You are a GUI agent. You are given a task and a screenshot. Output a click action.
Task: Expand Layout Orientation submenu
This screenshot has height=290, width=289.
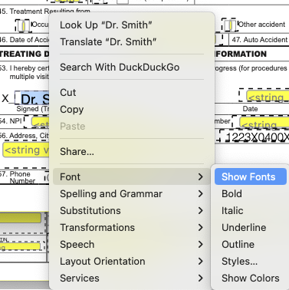pyautogui.click(x=132, y=261)
